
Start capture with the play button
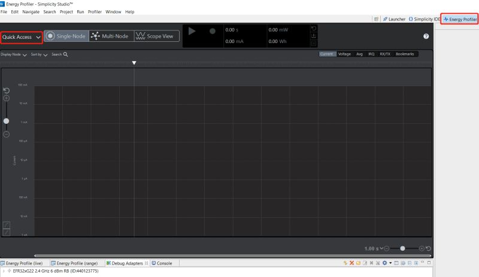(x=192, y=31)
